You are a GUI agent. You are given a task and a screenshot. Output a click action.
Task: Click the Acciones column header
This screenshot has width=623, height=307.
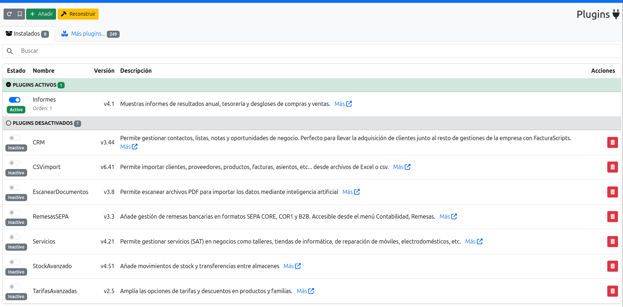(x=603, y=71)
